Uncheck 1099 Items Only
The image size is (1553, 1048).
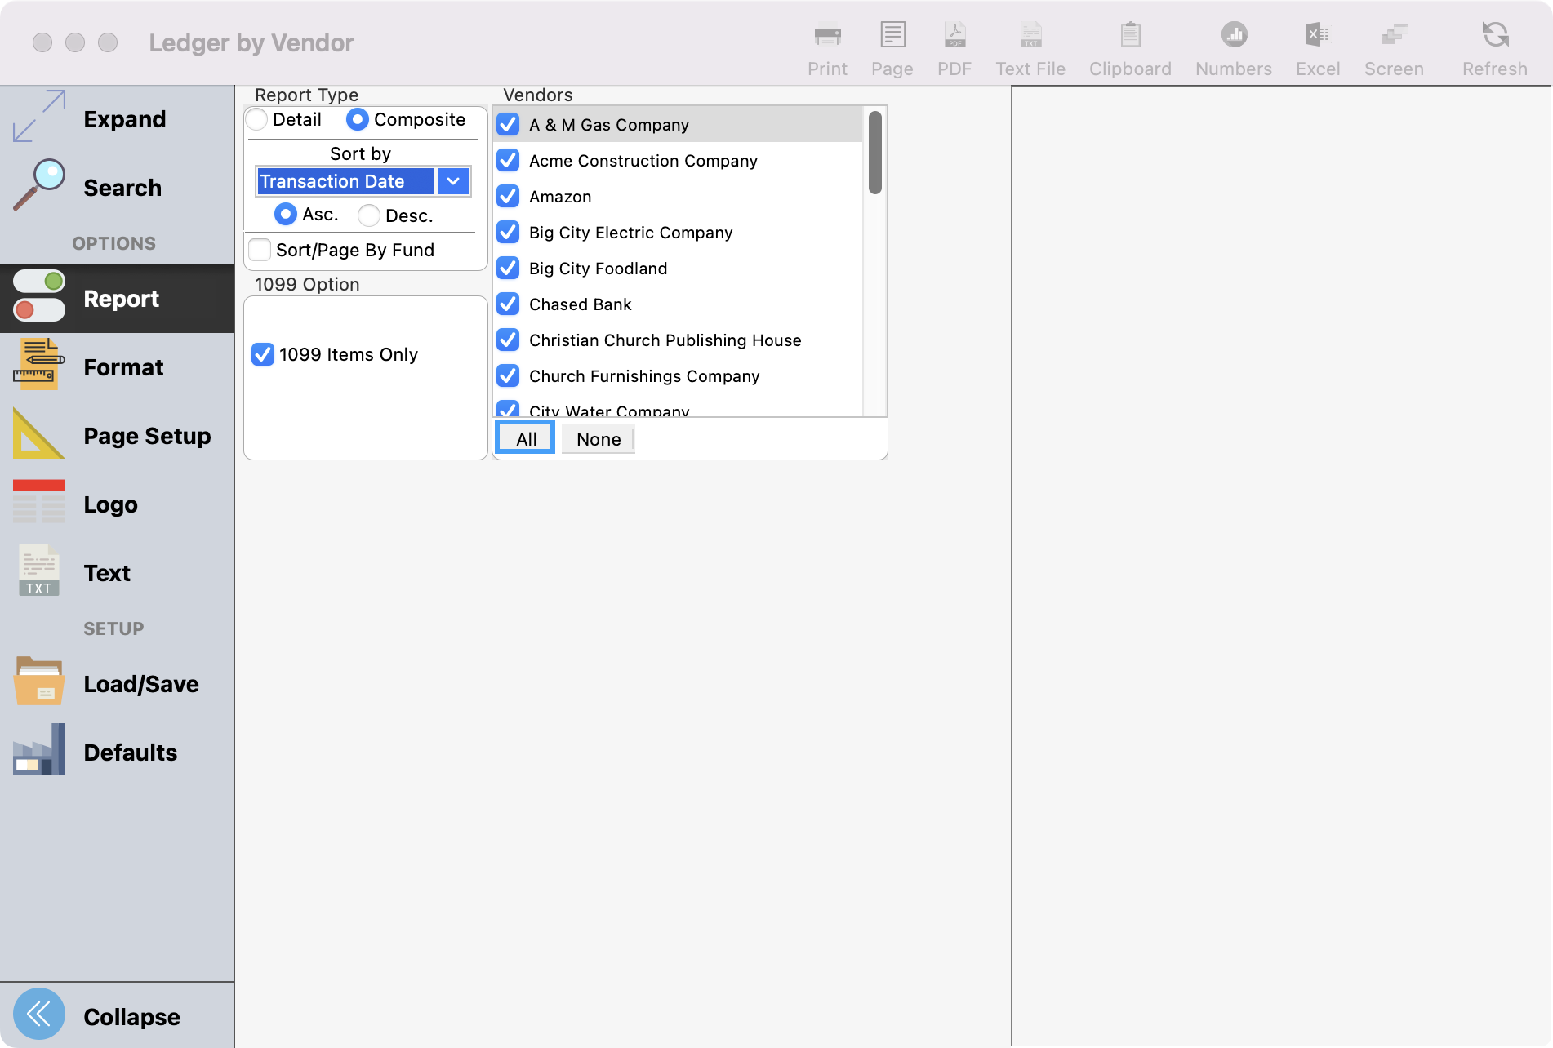point(263,354)
